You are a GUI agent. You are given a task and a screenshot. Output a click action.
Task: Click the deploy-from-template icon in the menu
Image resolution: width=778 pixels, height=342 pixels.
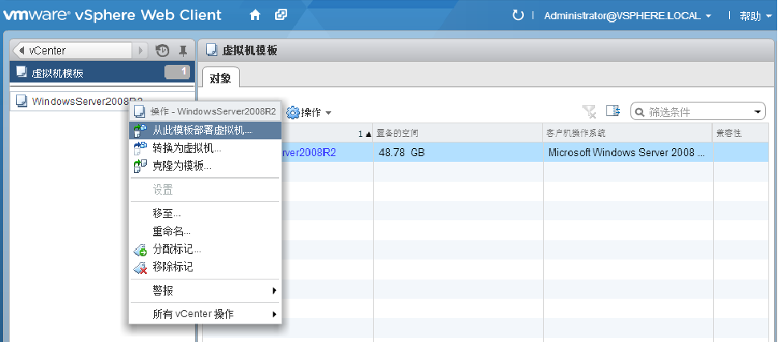click(x=140, y=131)
